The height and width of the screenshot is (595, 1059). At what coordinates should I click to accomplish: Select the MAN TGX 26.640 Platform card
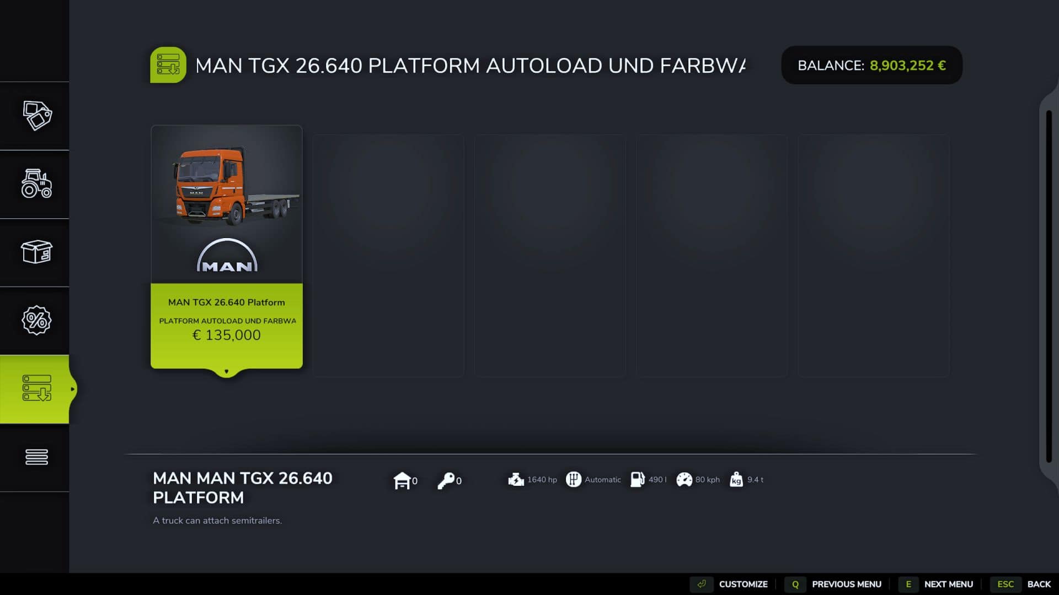tap(226, 248)
